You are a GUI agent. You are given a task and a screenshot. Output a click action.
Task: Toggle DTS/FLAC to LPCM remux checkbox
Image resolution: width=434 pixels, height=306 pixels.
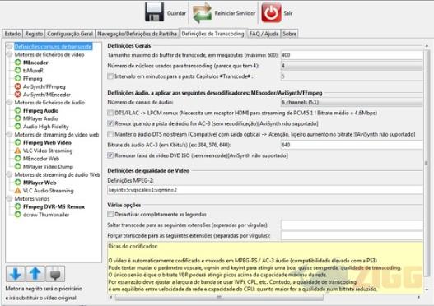click(110, 113)
